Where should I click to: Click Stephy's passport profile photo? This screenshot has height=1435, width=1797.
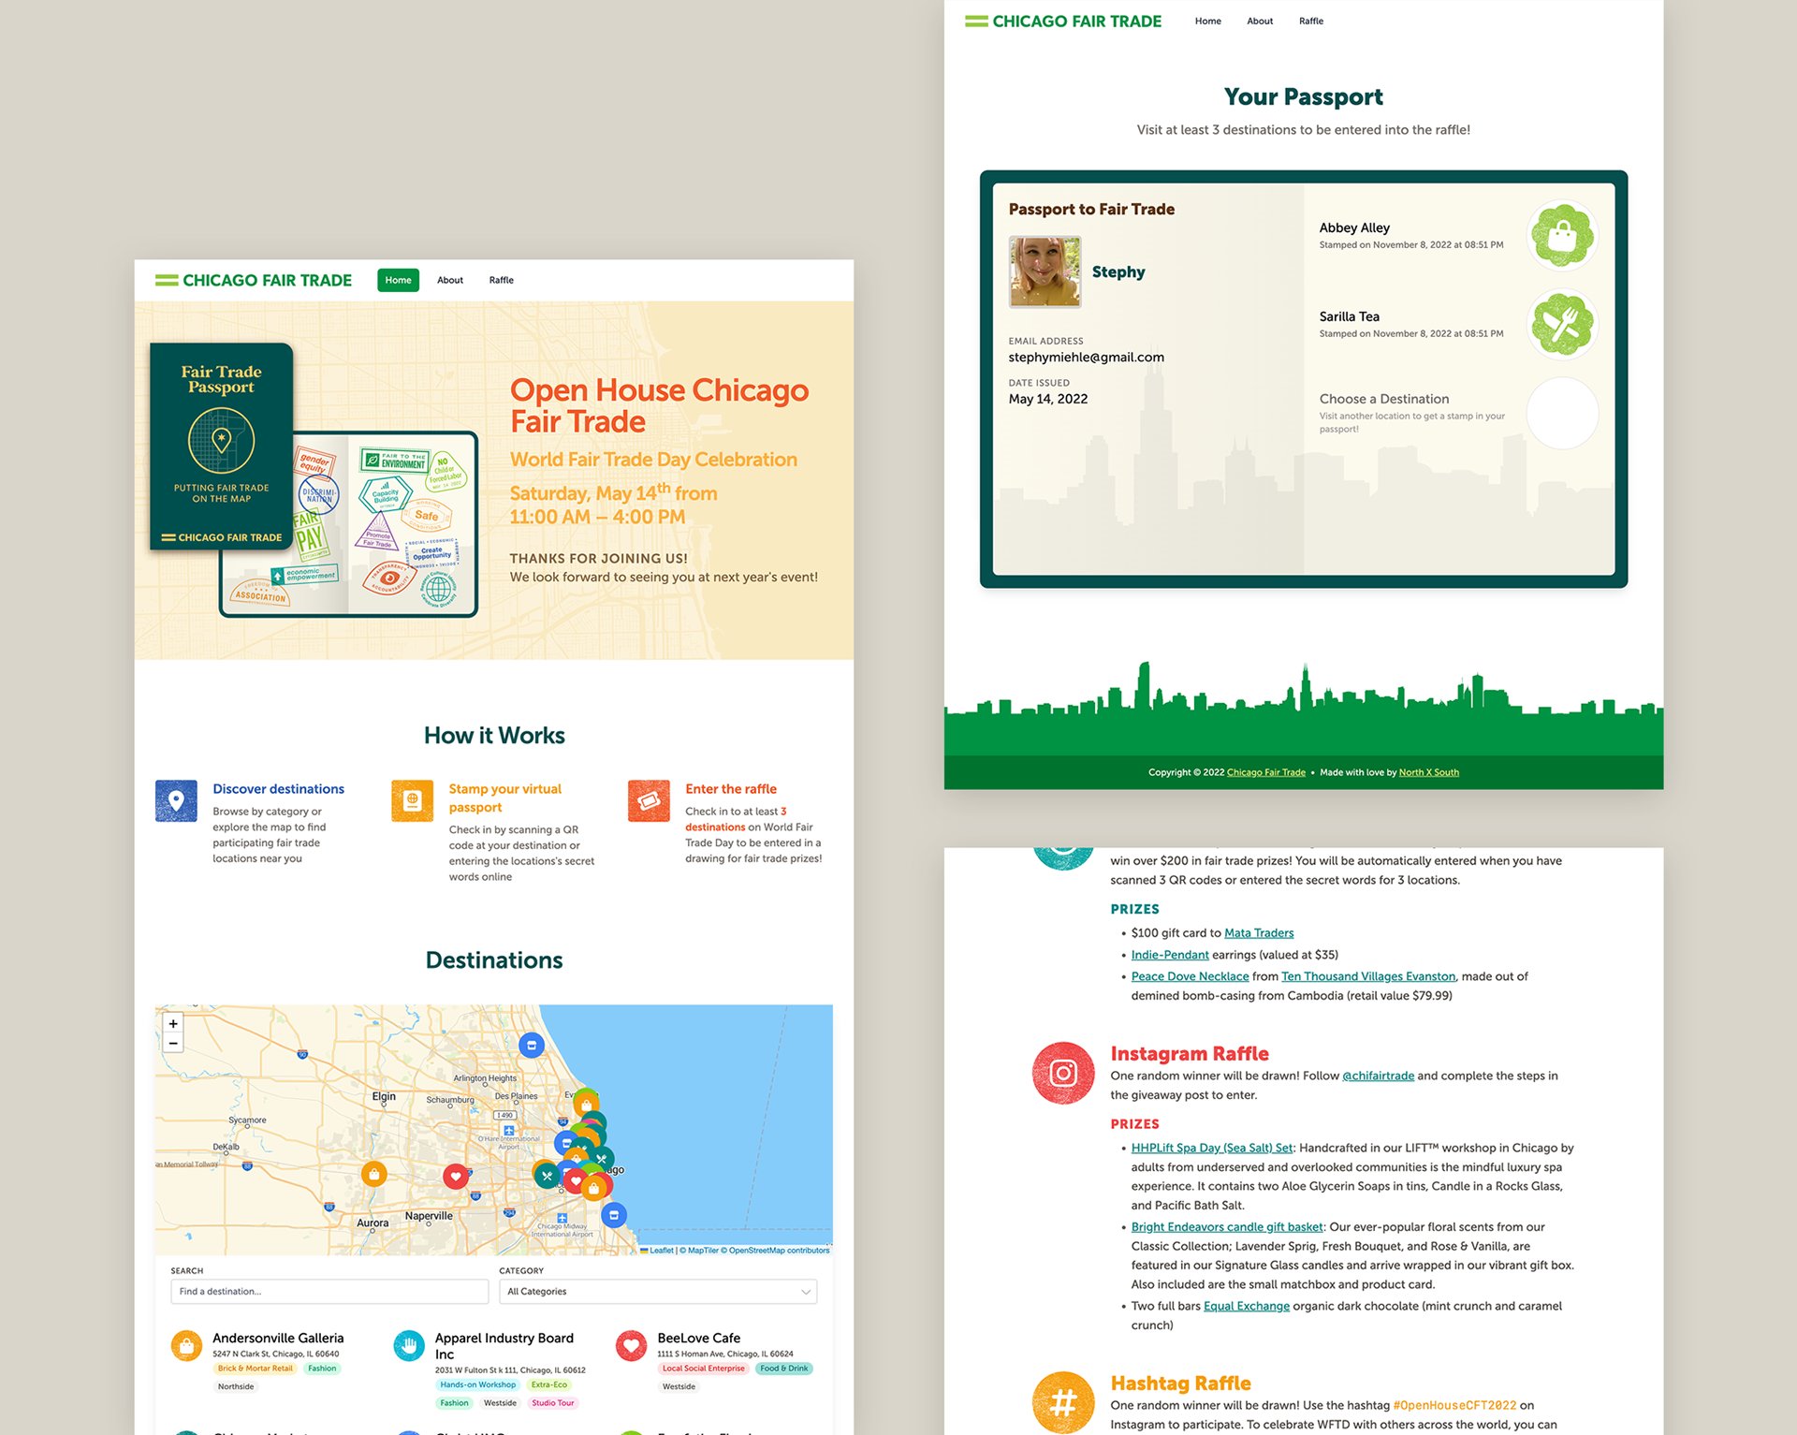(1045, 271)
